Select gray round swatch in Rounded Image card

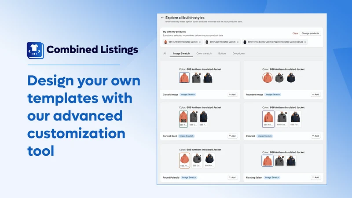(279, 78)
